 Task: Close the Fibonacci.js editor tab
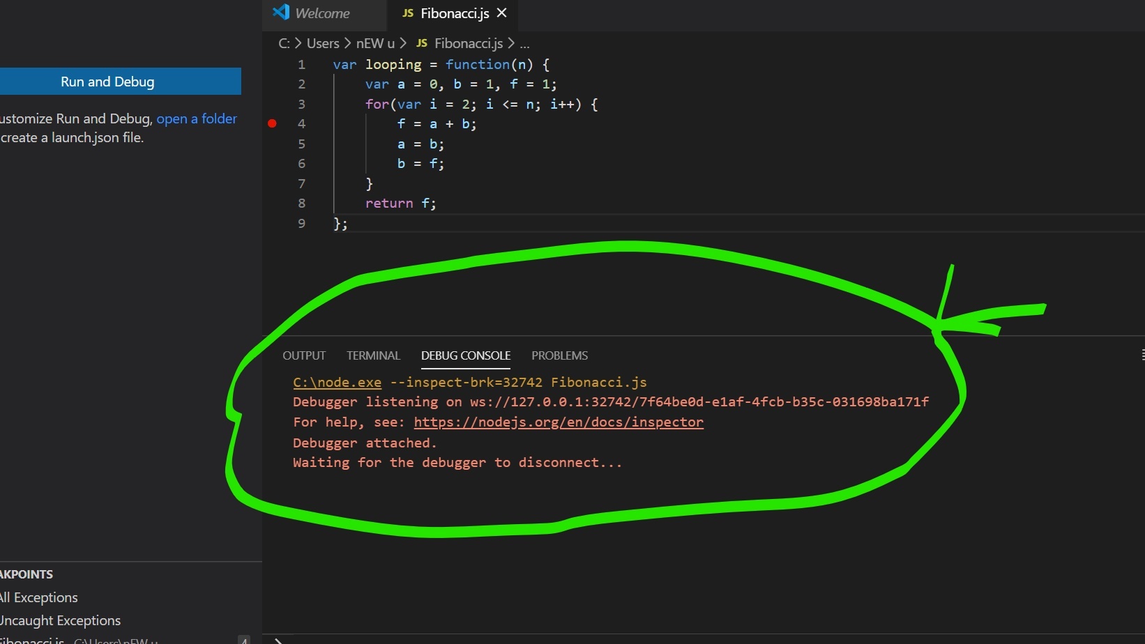(501, 13)
